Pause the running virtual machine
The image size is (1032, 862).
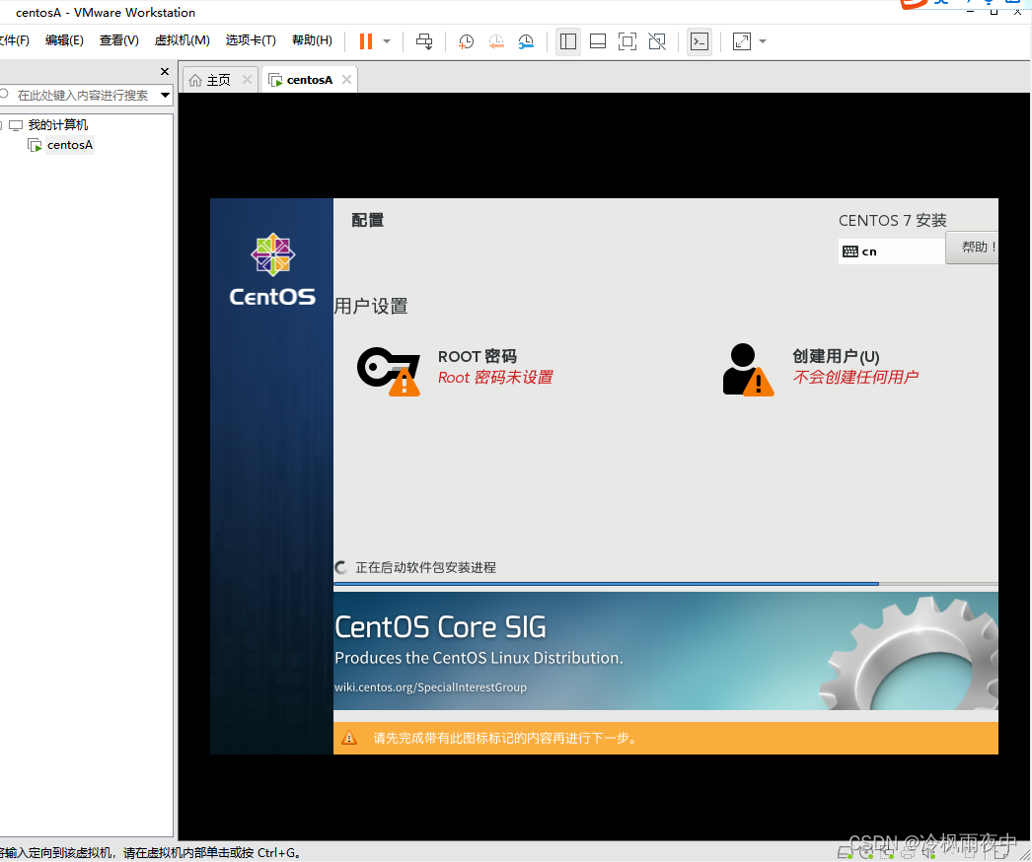(366, 41)
